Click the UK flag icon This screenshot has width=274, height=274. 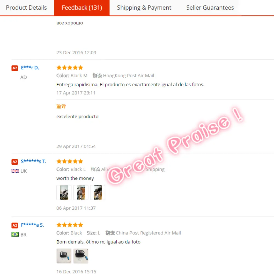(15, 171)
